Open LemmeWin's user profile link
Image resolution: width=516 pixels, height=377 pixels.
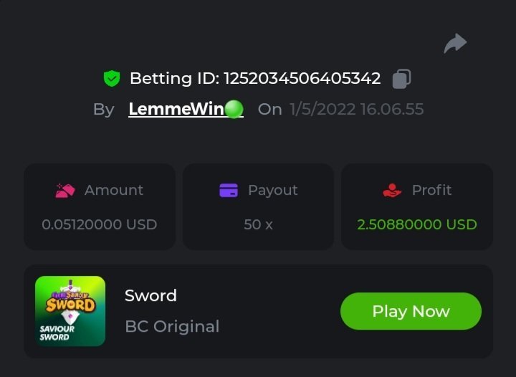click(186, 109)
